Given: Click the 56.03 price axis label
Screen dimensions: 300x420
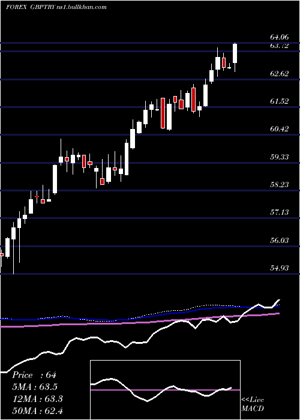Looking at the screenshot, I should point(280,240).
